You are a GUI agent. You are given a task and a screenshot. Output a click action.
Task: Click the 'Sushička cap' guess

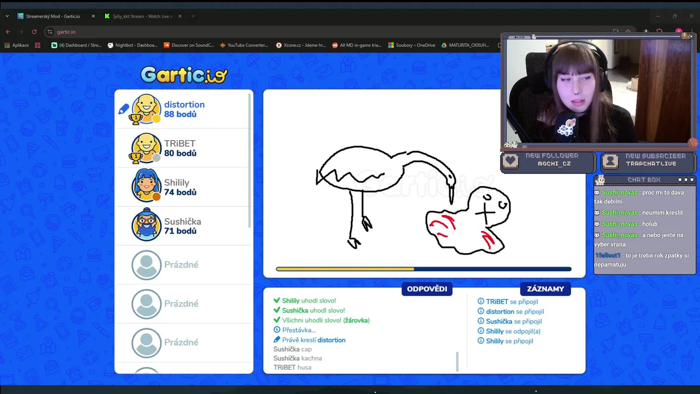click(x=293, y=349)
